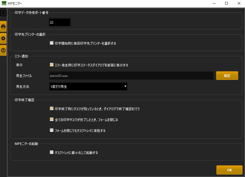Click the 印字終了確認 group title
This screenshot has height=177, width=245.
pyautogui.click(x=24, y=100)
